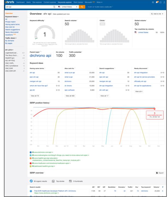Click the Top stories newspaper icon
Screen dimensions: 168x197
coord(53,181)
